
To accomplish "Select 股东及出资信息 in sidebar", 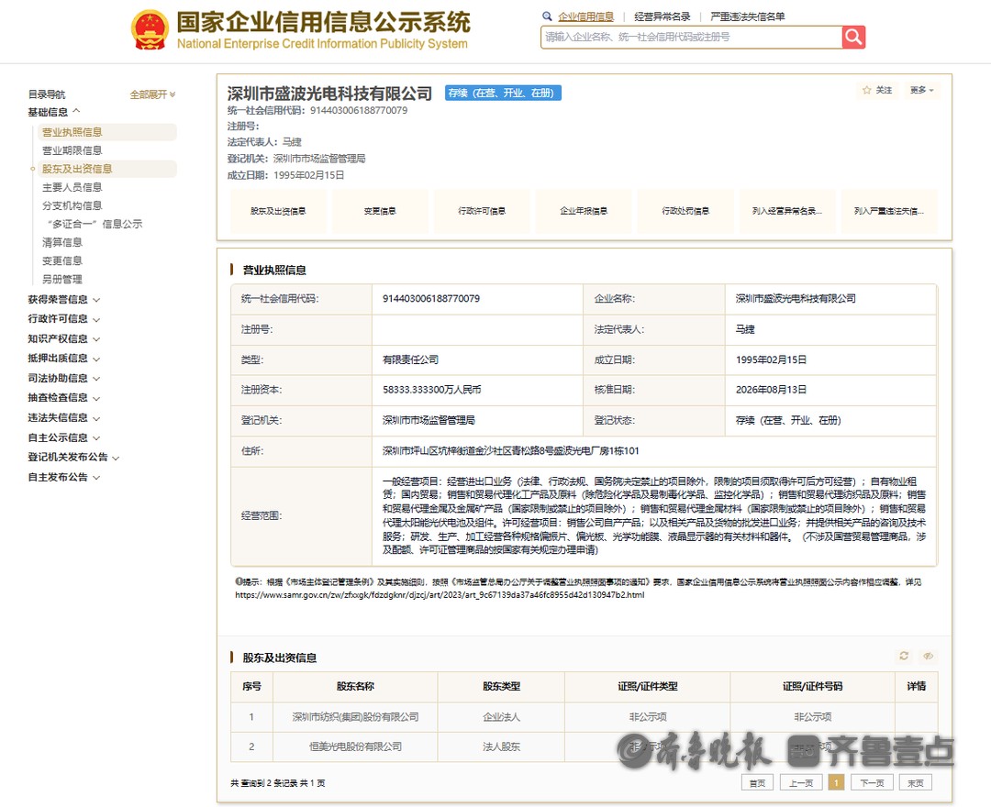I will pyautogui.click(x=106, y=169).
